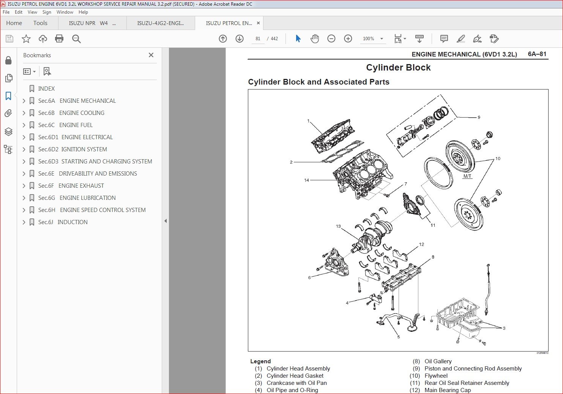The height and width of the screenshot is (394, 563).
Task: Expand Sec.6B ENGINE COOLING bookmark
Action: pyautogui.click(x=24, y=113)
